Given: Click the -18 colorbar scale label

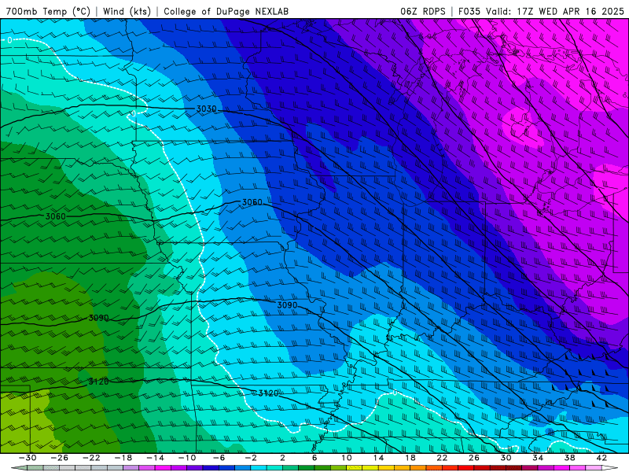Looking at the screenshot, I should [123, 458].
